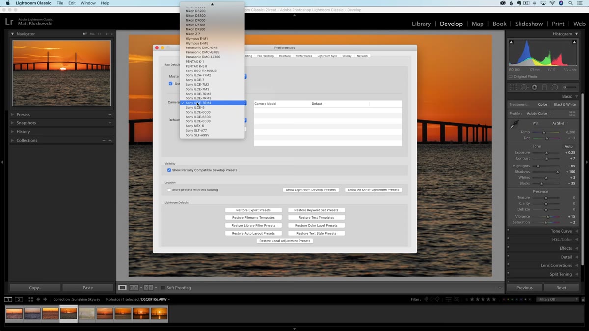589x331 pixels.
Task: Toggle shadow clipping indicator in Histogram
Action: [x=511, y=42]
